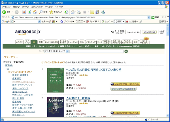
Task: Switch to the DVD tab
Action: pos(82,42)
